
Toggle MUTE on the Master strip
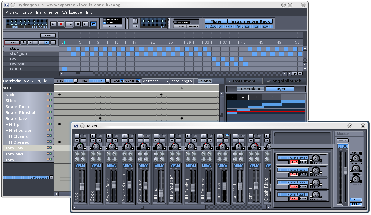coord(342,140)
